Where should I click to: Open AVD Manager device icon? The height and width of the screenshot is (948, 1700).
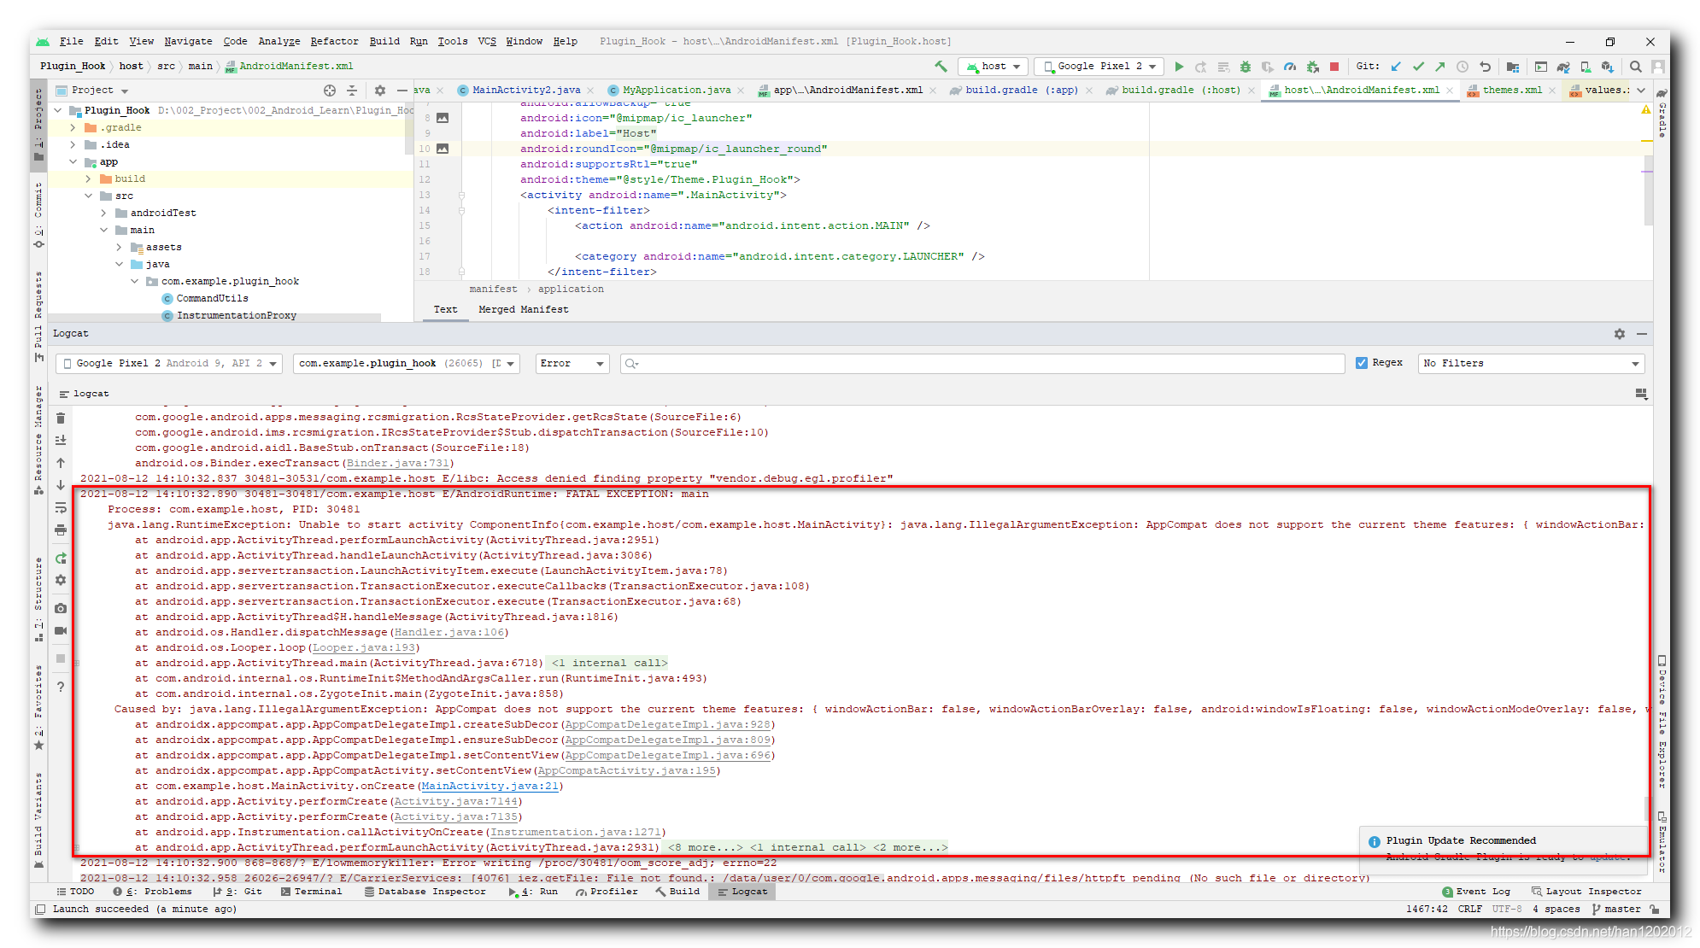tap(1585, 67)
